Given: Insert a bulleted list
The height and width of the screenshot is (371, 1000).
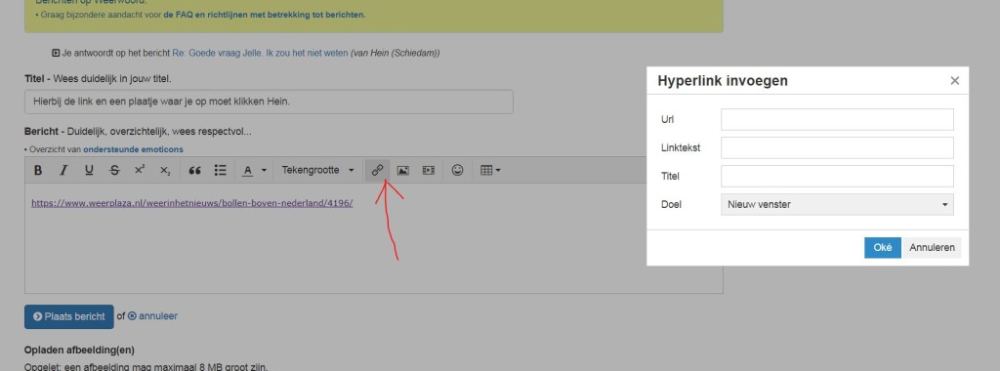Looking at the screenshot, I should pos(221,170).
